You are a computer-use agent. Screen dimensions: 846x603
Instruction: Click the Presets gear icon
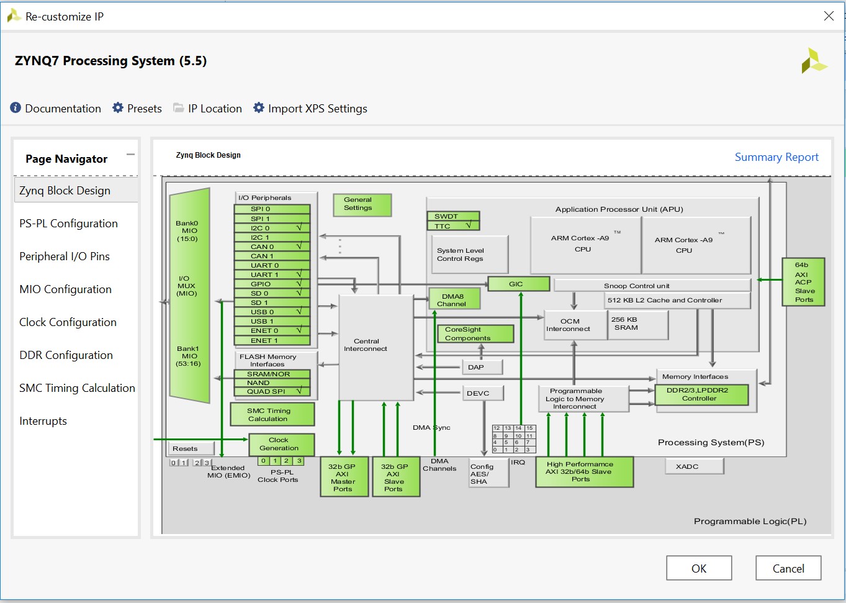(118, 108)
